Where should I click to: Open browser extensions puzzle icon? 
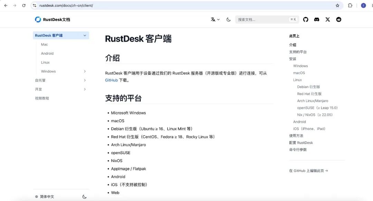pos(350,6)
